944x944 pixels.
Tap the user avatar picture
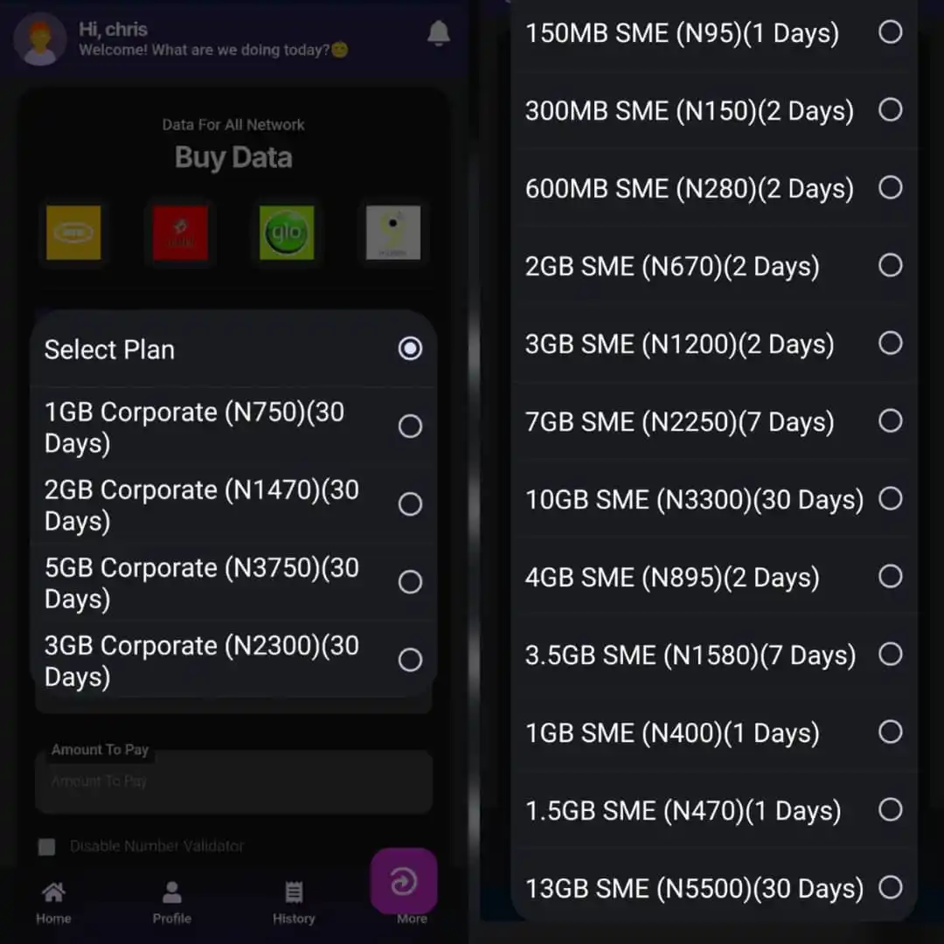(x=39, y=39)
